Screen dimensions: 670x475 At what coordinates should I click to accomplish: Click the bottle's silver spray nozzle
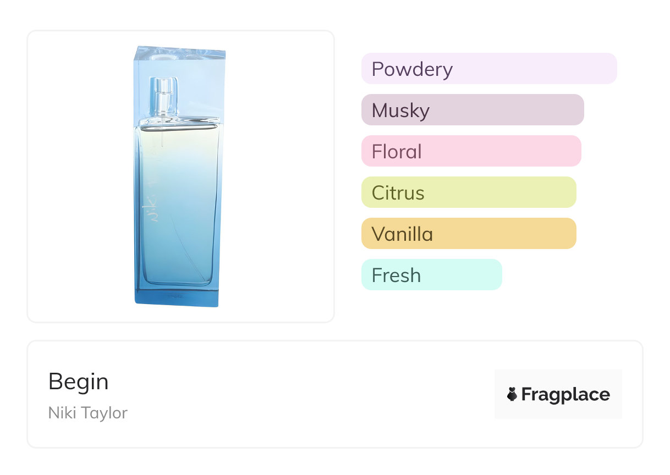pos(163,96)
